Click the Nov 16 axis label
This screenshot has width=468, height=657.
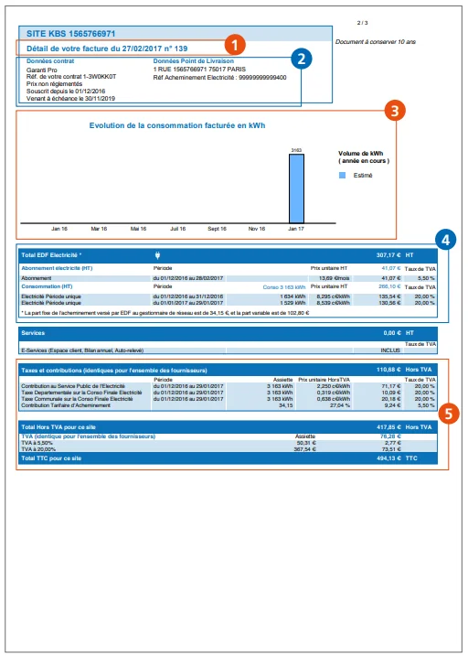tap(257, 229)
